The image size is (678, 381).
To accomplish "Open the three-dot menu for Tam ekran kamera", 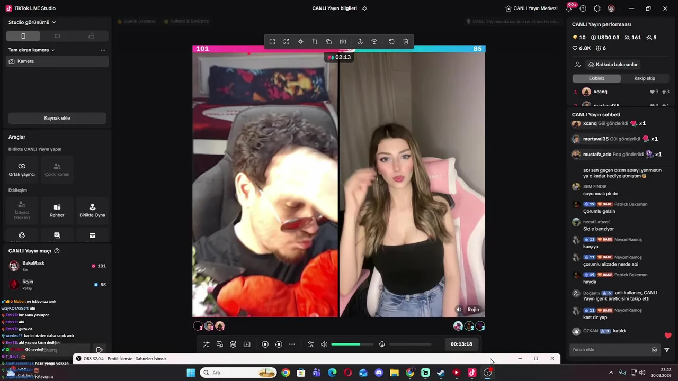I will point(103,50).
